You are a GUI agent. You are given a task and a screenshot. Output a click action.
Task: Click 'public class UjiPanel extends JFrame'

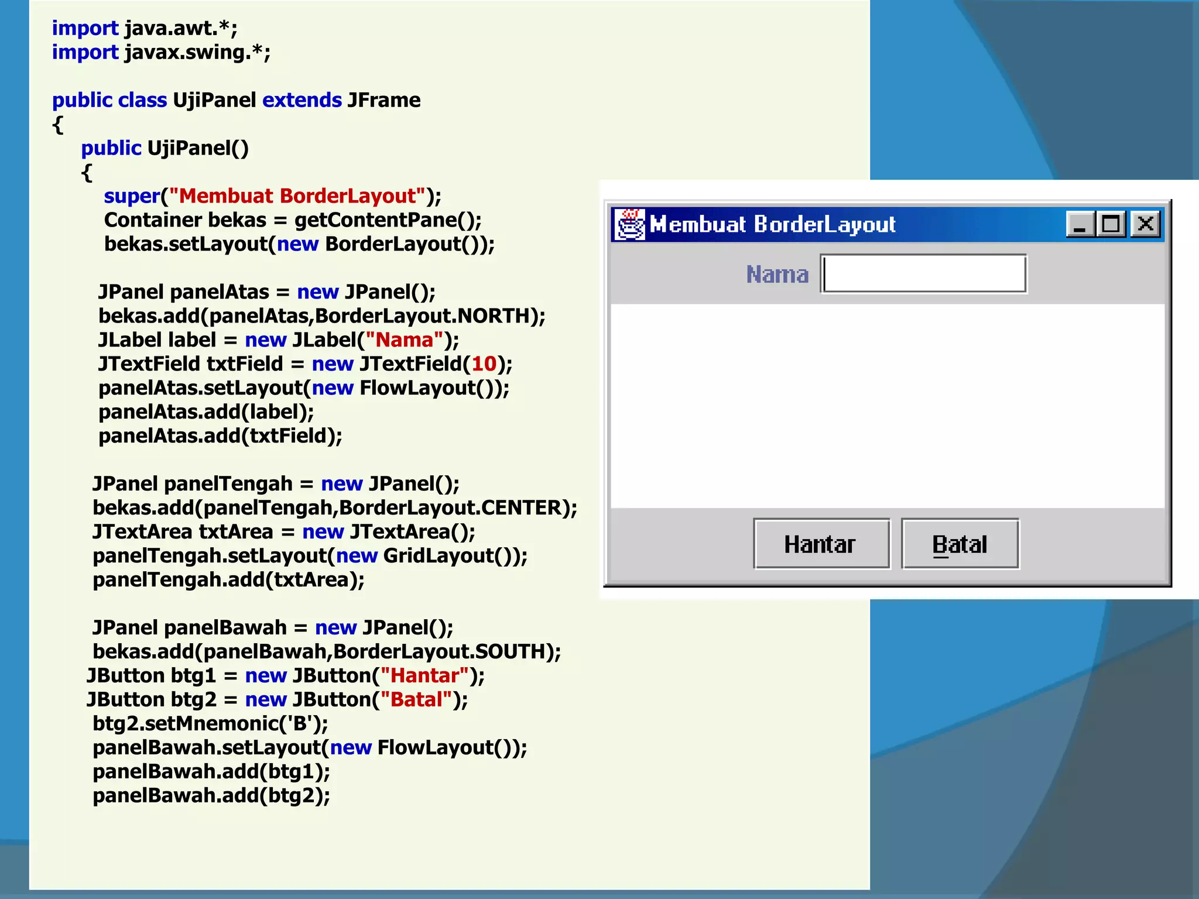[x=236, y=100]
